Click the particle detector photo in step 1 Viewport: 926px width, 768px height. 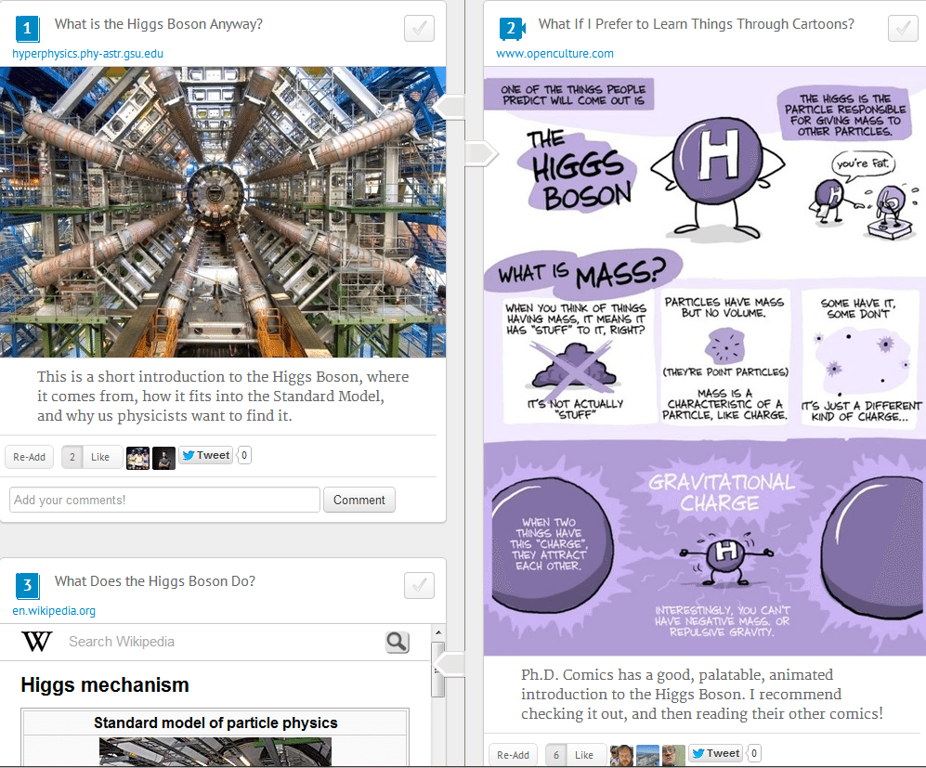click(223, 212)
